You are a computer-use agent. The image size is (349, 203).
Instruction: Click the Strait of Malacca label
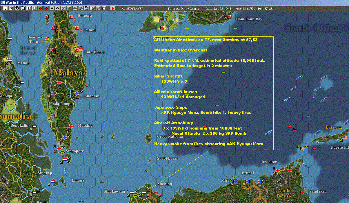pyautogui.click(x=28, y=50)
